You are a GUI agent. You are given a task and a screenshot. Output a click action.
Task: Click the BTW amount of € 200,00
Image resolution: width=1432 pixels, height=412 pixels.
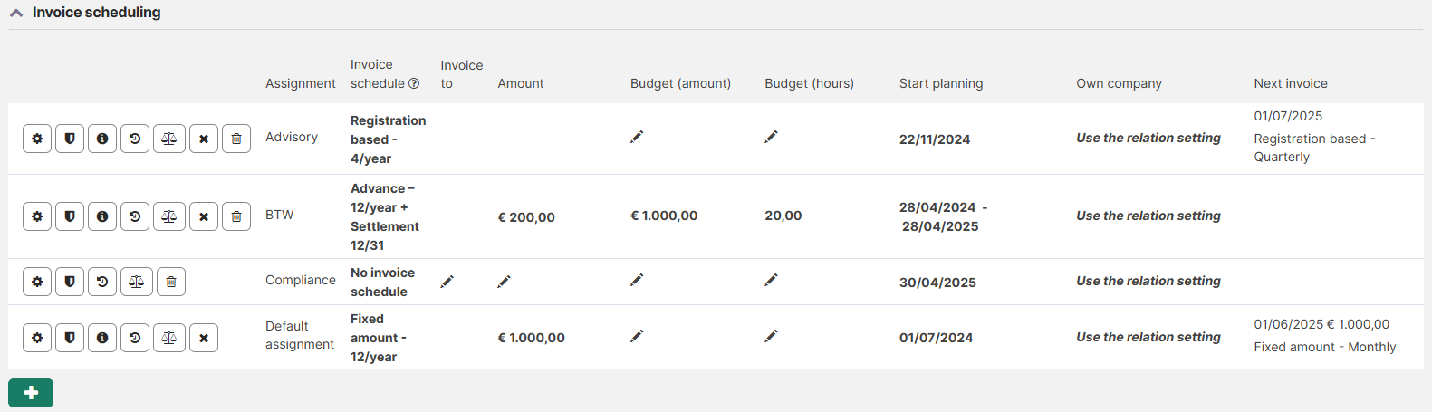[526, 217]
